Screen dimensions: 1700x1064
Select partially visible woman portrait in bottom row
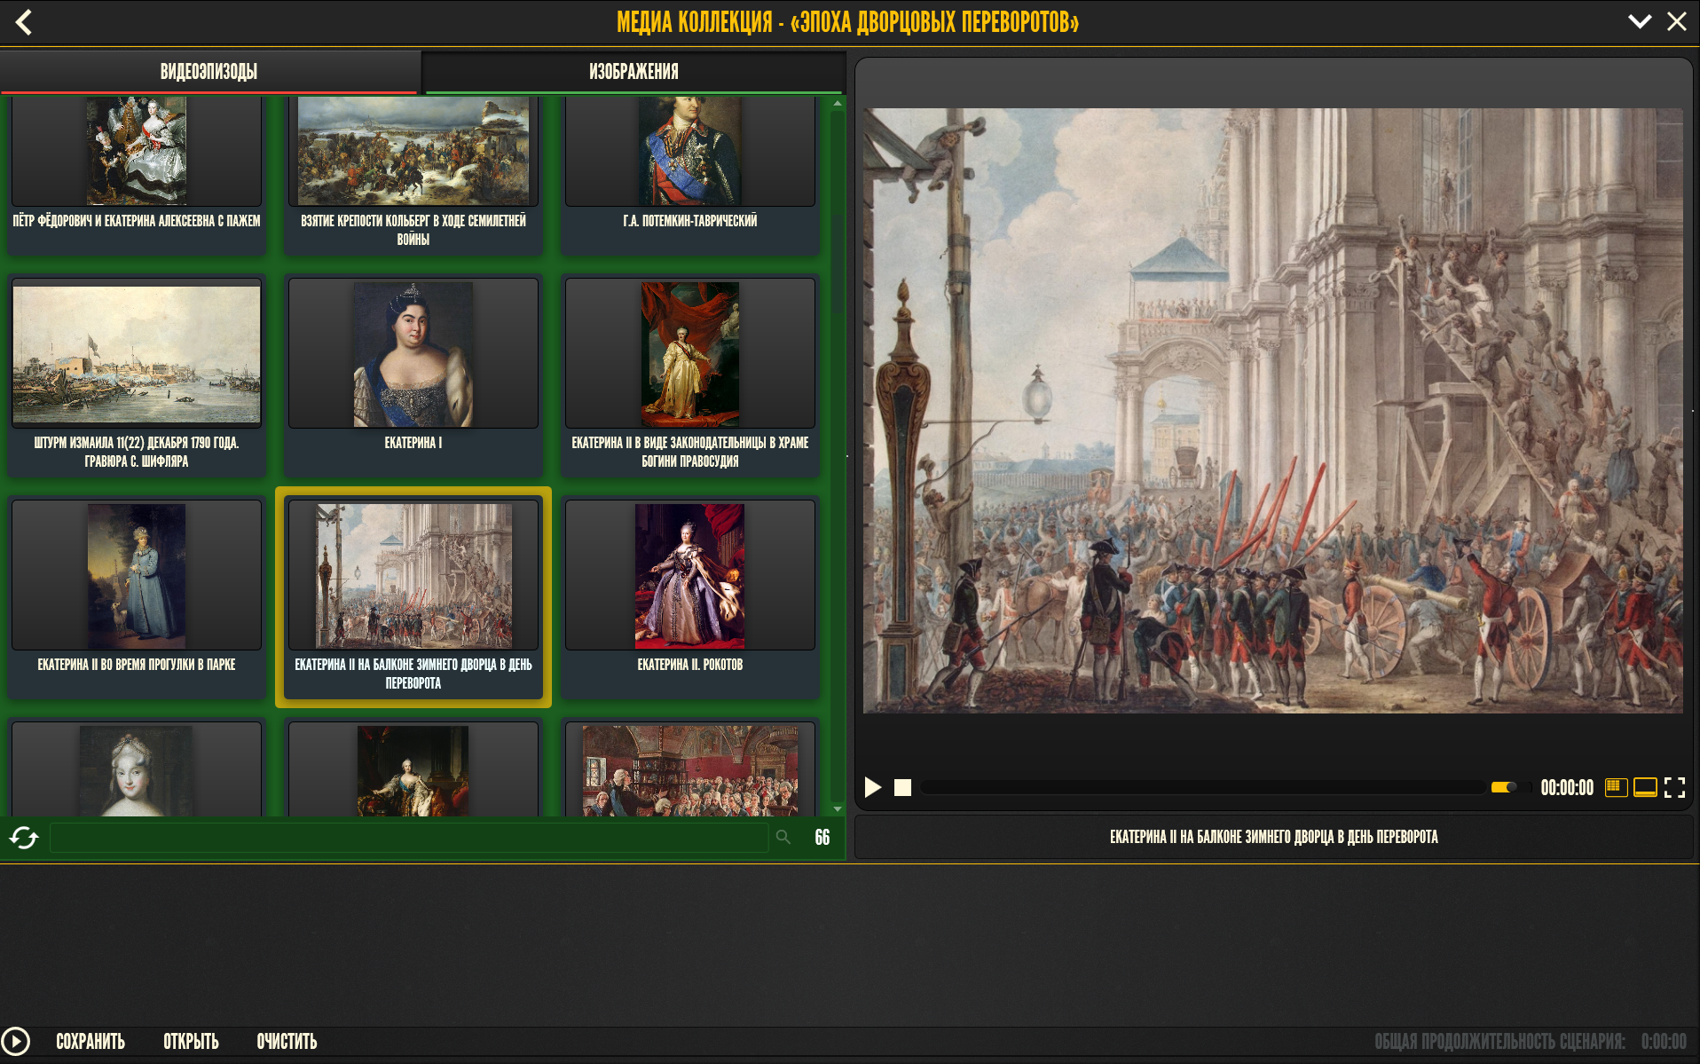click(x=137, y=768)
